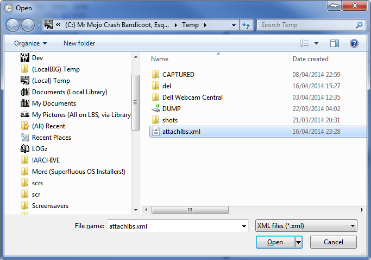Select the del folder
This screenshot has height=260, width=371.
click(x=167, y=86)
